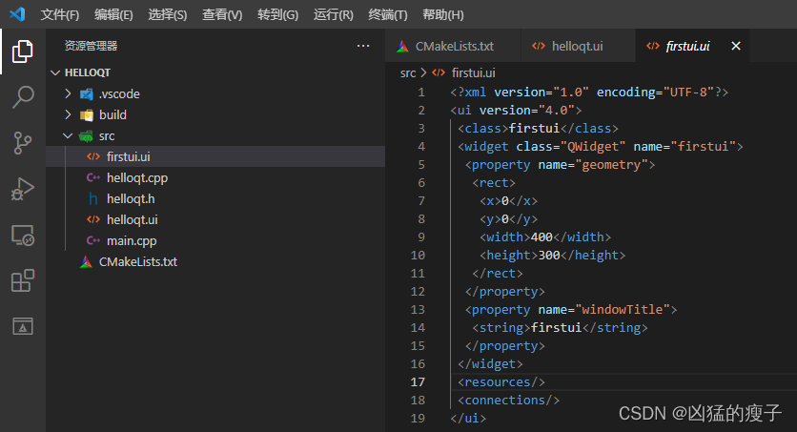
Task: Switch to the CMakeLists.txt tab
Action: click(445, 46)
